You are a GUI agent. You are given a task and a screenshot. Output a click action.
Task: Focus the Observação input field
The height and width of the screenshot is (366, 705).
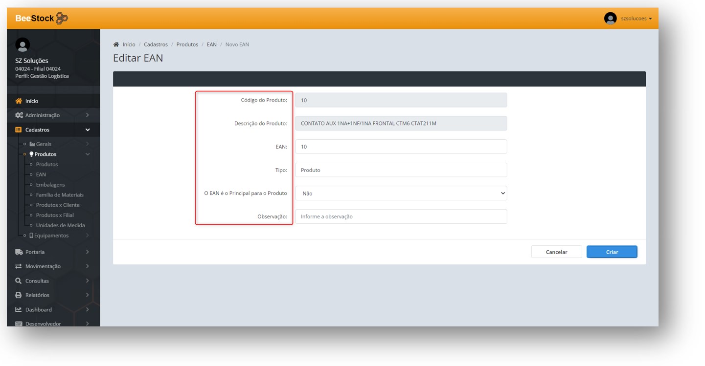[x=401, y=216]
